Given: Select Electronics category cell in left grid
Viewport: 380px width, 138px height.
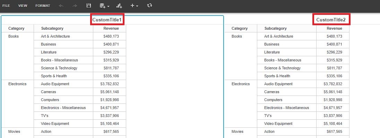Looking at the screenshot, I should pyautogui.click(x=17, y=84).
